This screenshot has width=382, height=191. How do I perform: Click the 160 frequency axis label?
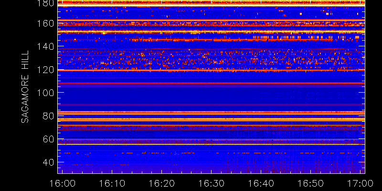45,23
